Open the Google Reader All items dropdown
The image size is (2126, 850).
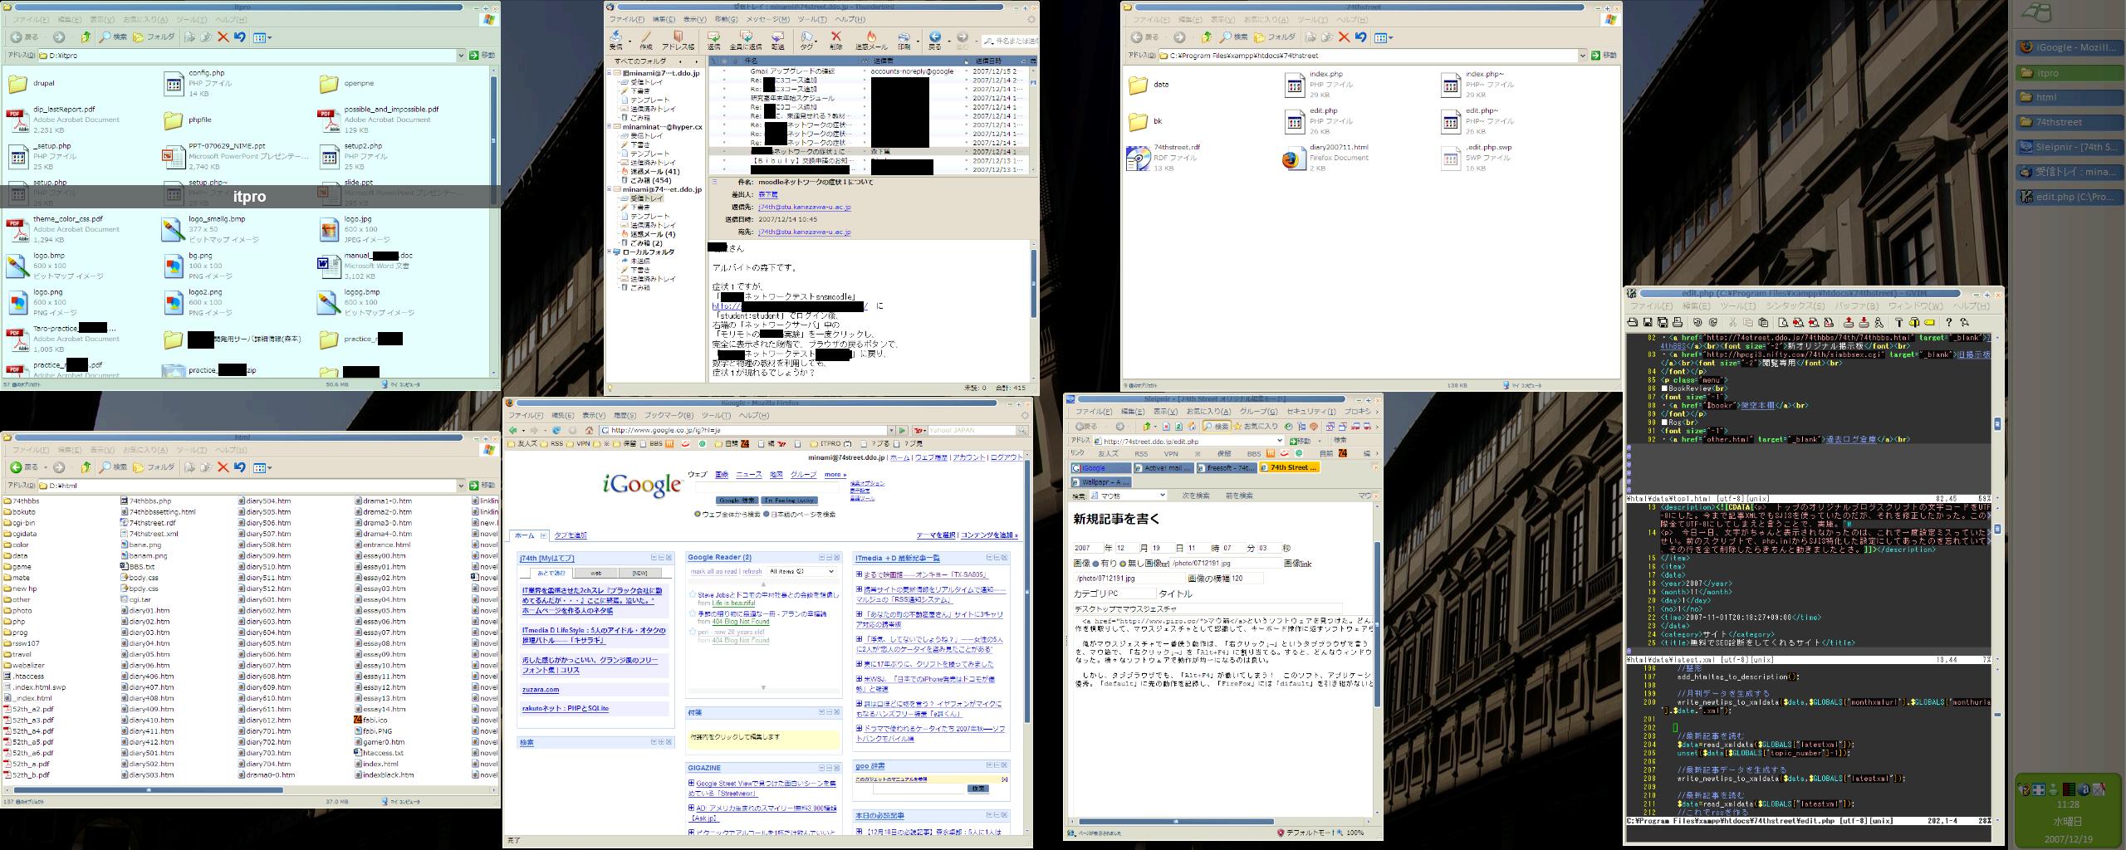coord(801,571)
